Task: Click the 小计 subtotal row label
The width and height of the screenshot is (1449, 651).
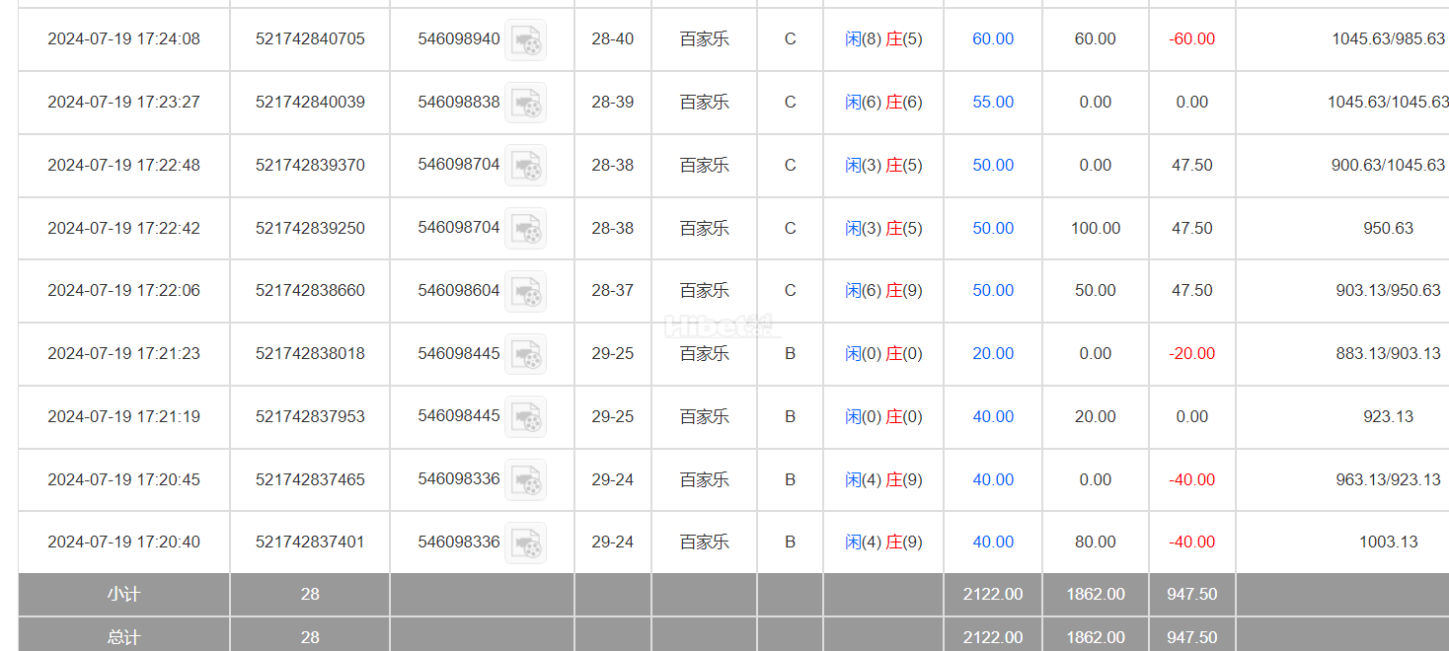Action: (123, 595)
